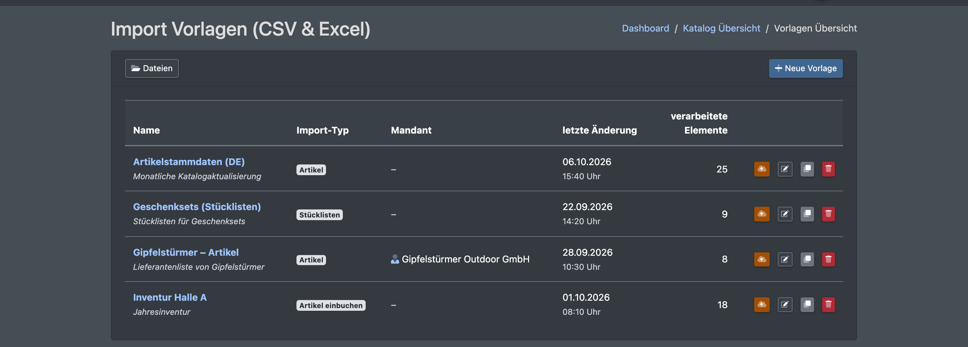The height and width of the screenshot is (347, 968).
Task: Delete the Geschenksets (Stücklisten) template
Action: click(828, 214)
